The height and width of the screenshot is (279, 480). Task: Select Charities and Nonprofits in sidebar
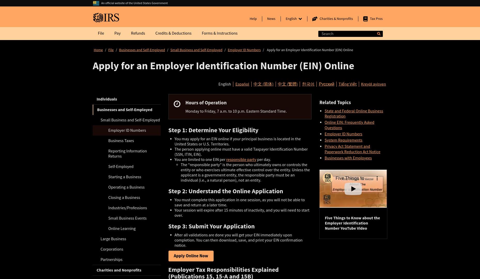127,270
